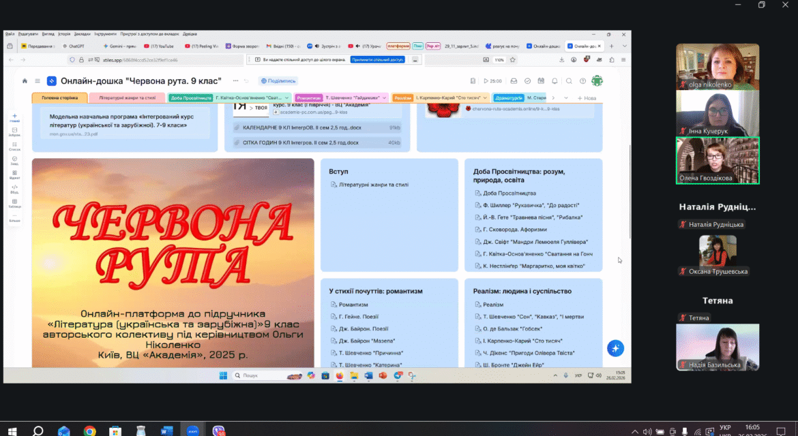Open the calendar icon in the board header
798x436 pixels.
coord(541,81)
